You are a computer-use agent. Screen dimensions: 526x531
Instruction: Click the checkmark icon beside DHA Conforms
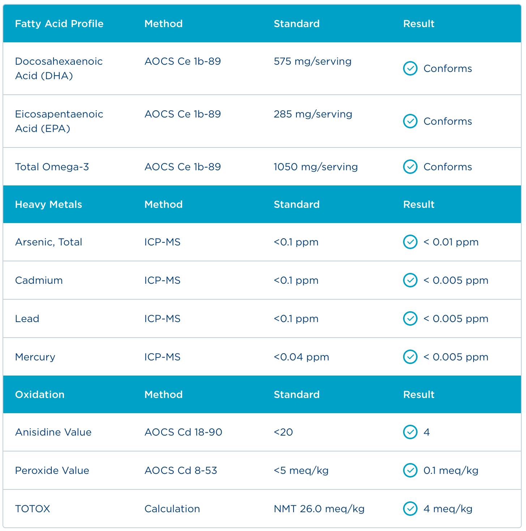[x=410, y=68]
